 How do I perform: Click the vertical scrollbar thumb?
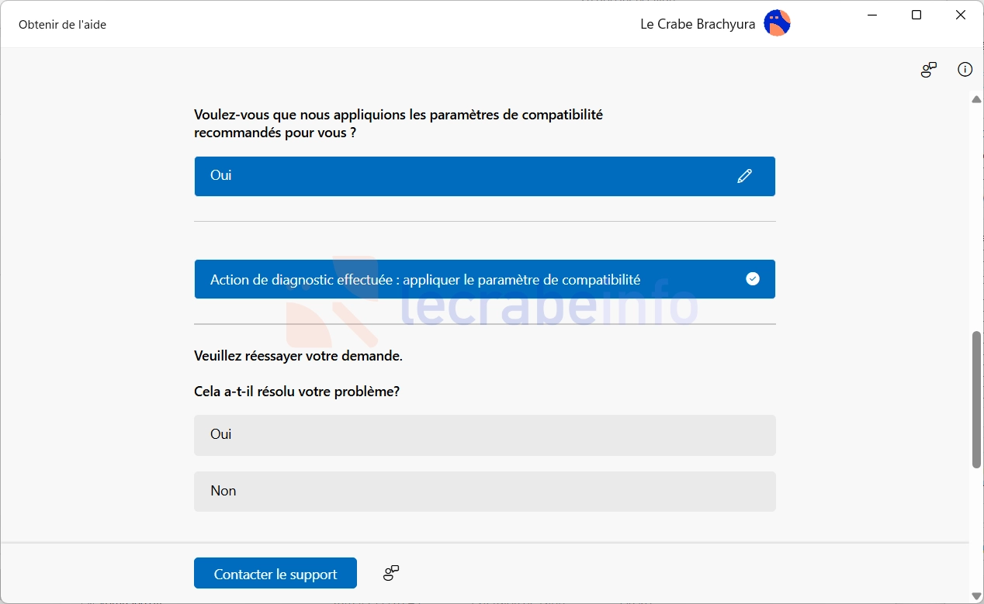976,399
